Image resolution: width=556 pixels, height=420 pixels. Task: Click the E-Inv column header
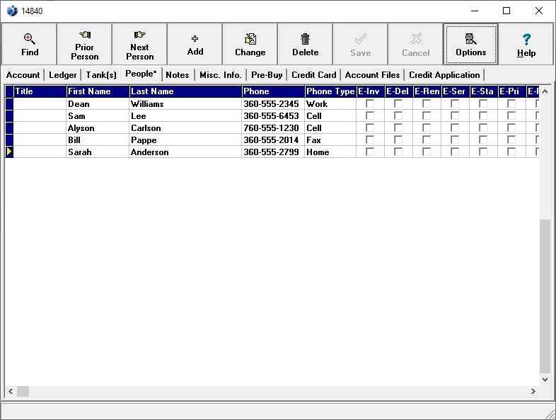pyautogui.click(x=370, y=91)
